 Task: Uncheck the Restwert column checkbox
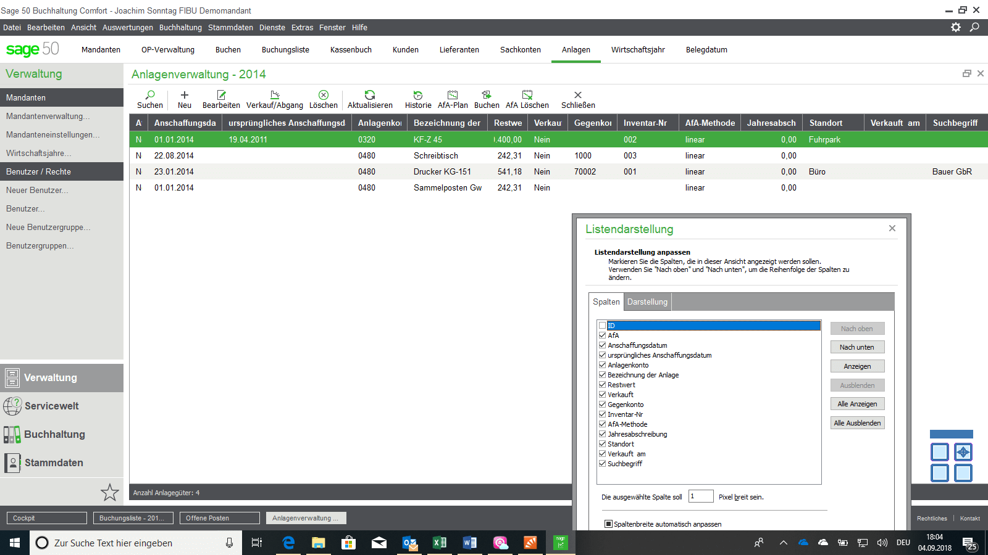pos(602,385)
